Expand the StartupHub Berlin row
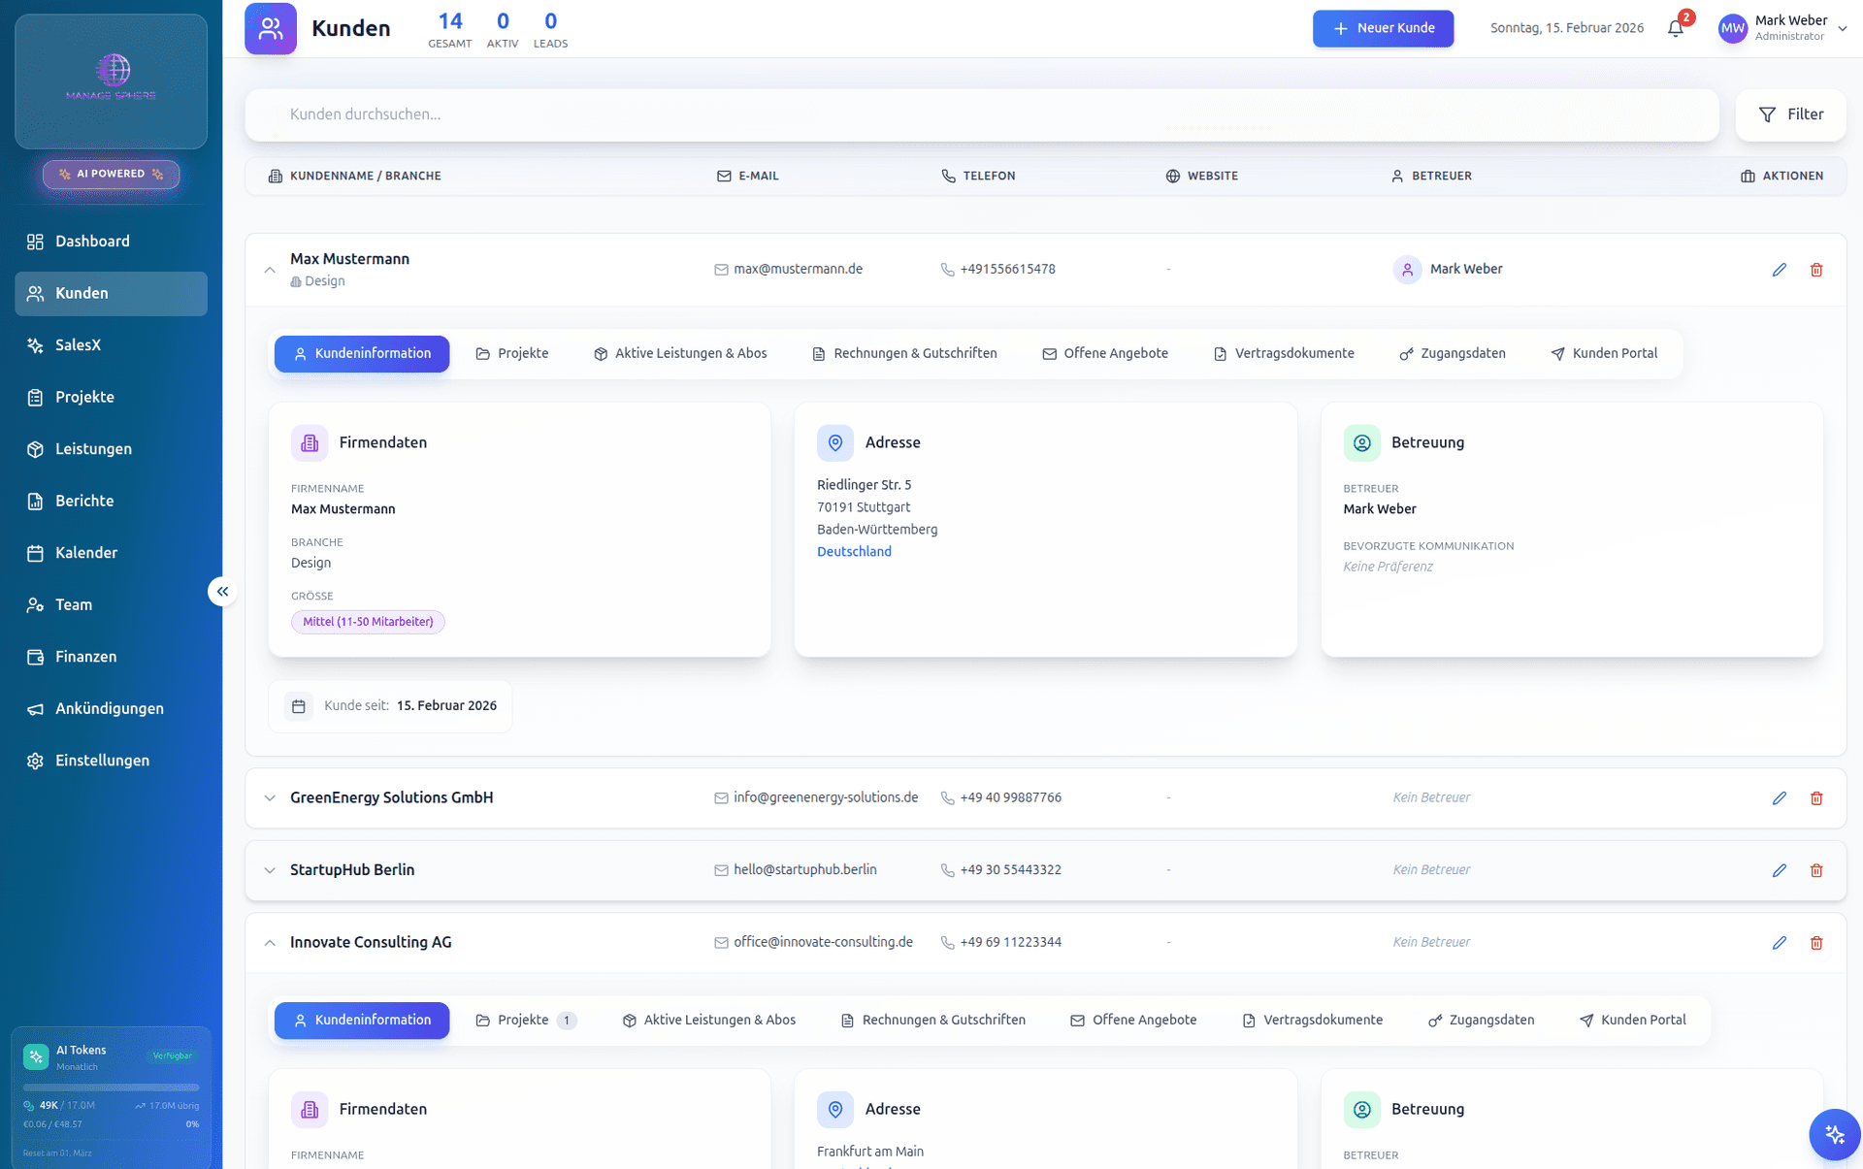The image size is (1863, 1169). [270, 870]
